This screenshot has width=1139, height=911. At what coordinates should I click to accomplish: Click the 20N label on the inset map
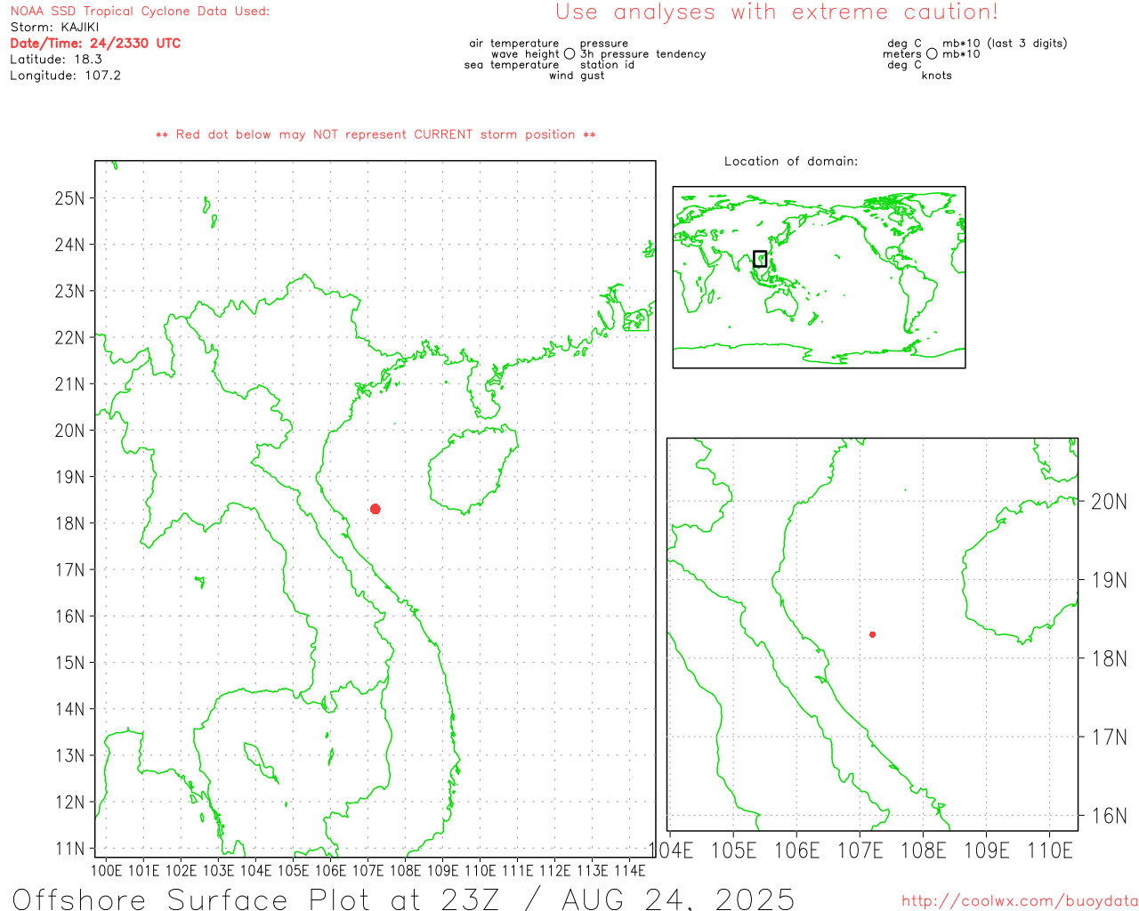tap(1109, 502)
